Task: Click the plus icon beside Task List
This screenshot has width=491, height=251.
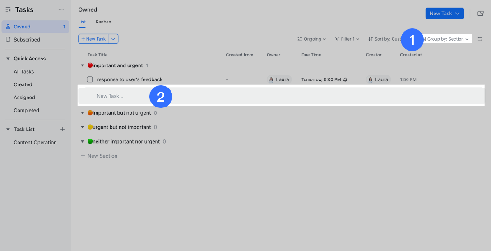Action: click(63, 130)
